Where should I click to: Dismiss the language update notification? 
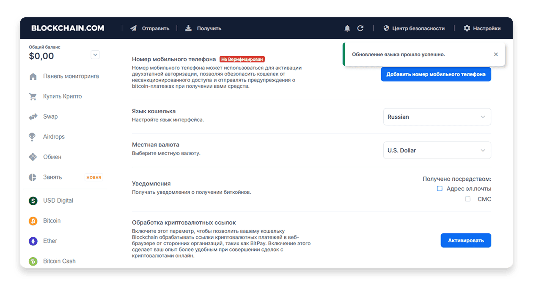496,54
